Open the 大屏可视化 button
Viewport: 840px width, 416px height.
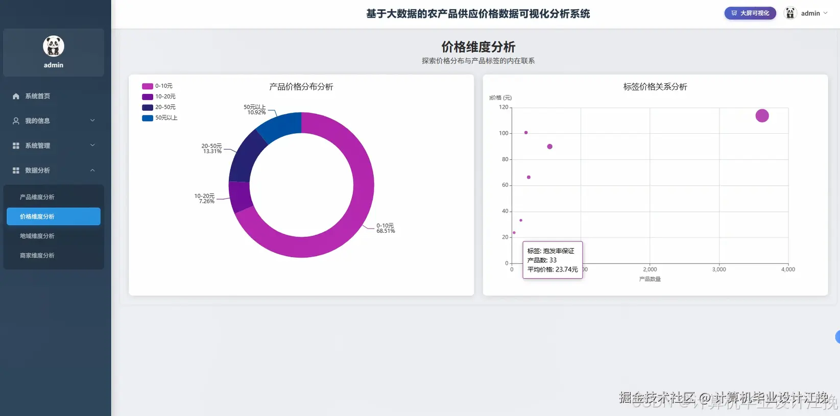[x=750, y=13]
